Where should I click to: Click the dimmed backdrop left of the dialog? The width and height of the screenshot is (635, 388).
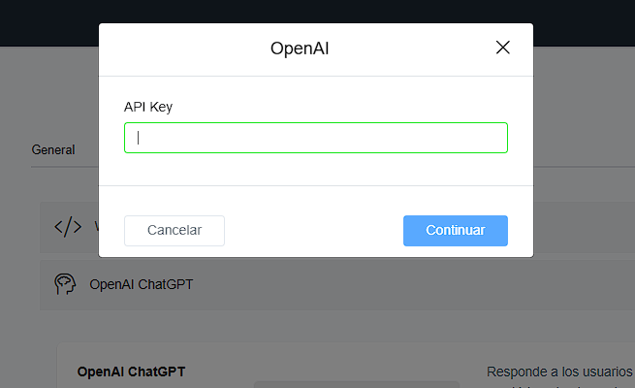pyautogui.click(x=48, y=97)
